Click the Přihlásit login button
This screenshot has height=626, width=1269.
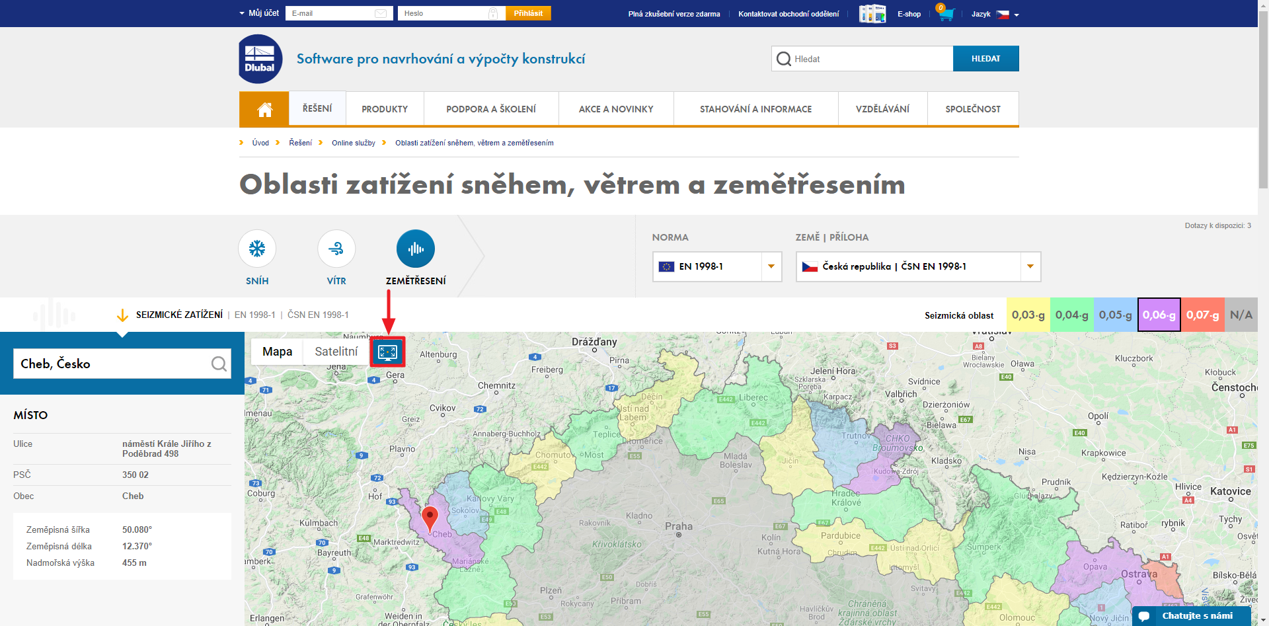click(528, 13)
